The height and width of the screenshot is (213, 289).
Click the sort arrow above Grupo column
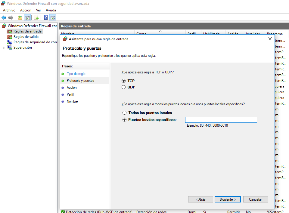[160, 31]
